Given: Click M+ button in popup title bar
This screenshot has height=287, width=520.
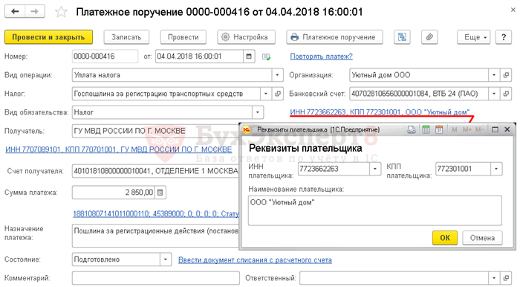Looking at the screenshot, I should click(467, 129).
